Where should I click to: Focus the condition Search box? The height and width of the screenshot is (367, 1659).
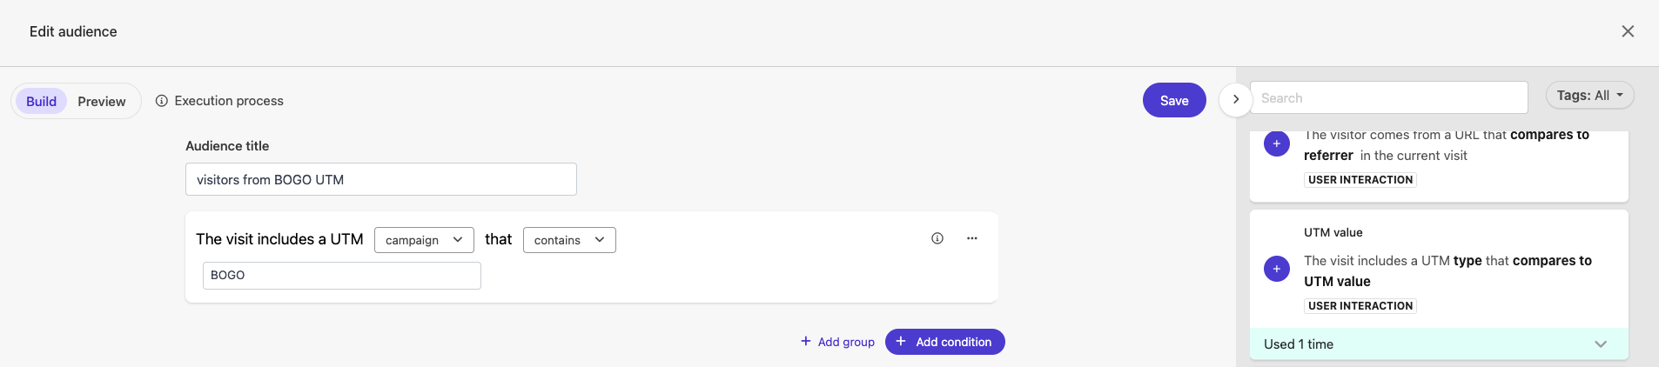click(x=1388, y=97)
